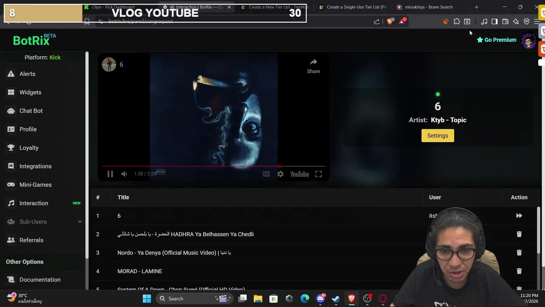Open Brave Wallet icon
545x307 pixels.
(505, 21)
